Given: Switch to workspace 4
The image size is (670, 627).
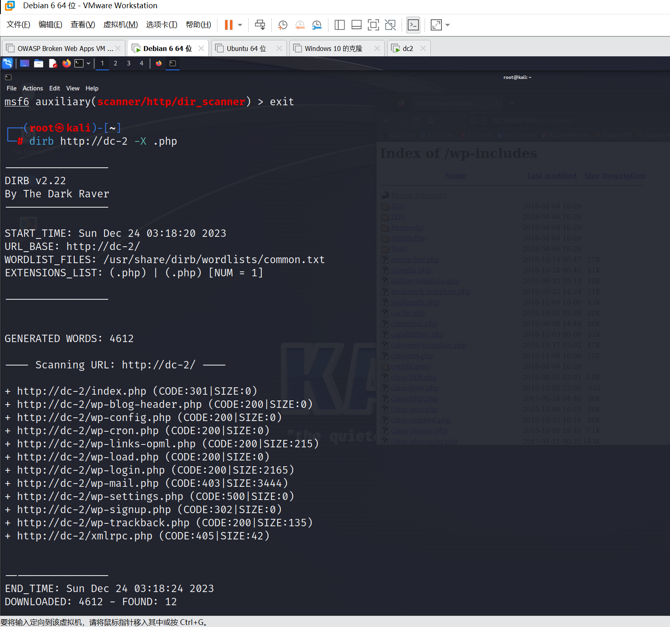Looking at the screenshot, I should click(x=142, y=63).
